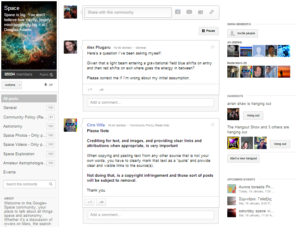Open Ciro Villa's profile name link
296x230 pixels.
(x=96, y=125)
